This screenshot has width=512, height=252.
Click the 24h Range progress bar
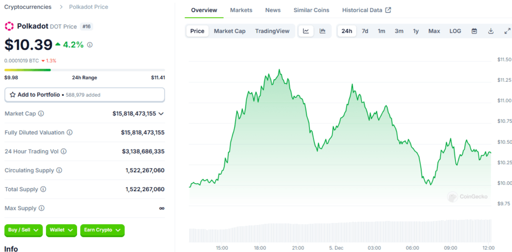point(84,70)
